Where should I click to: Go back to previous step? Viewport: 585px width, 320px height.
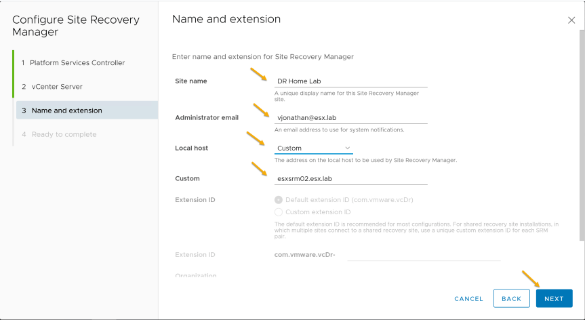click(512, 298)
